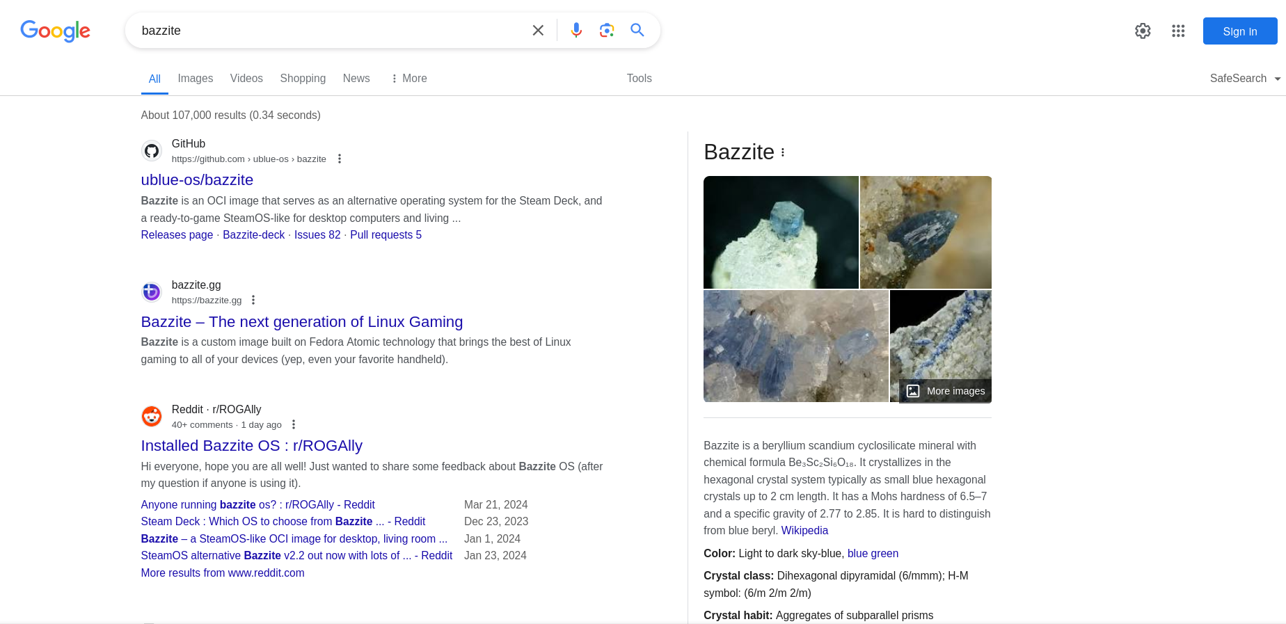
Task: Open Google apps grid icon
Action: [1178, 31]
